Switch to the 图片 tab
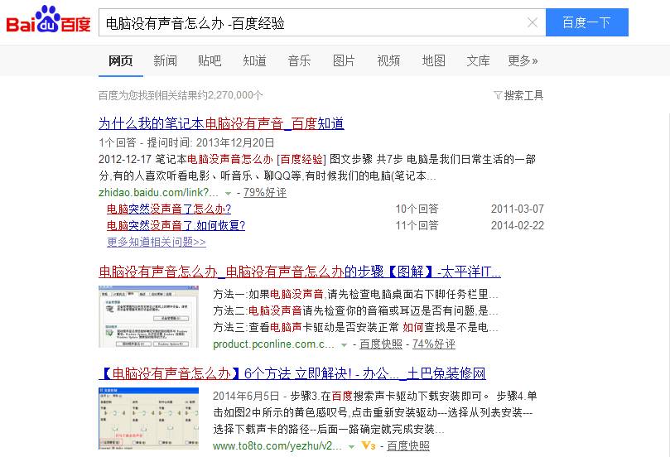The height and width of the screenshot is (457, 670). (344, 60)
